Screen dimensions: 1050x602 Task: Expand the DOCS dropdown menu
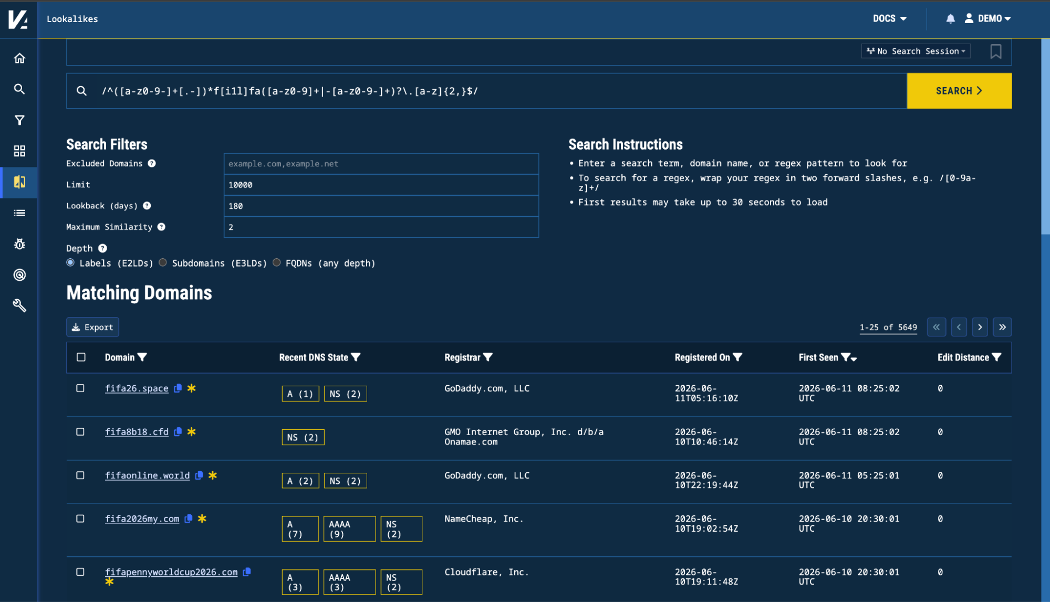tap(890, 18)
